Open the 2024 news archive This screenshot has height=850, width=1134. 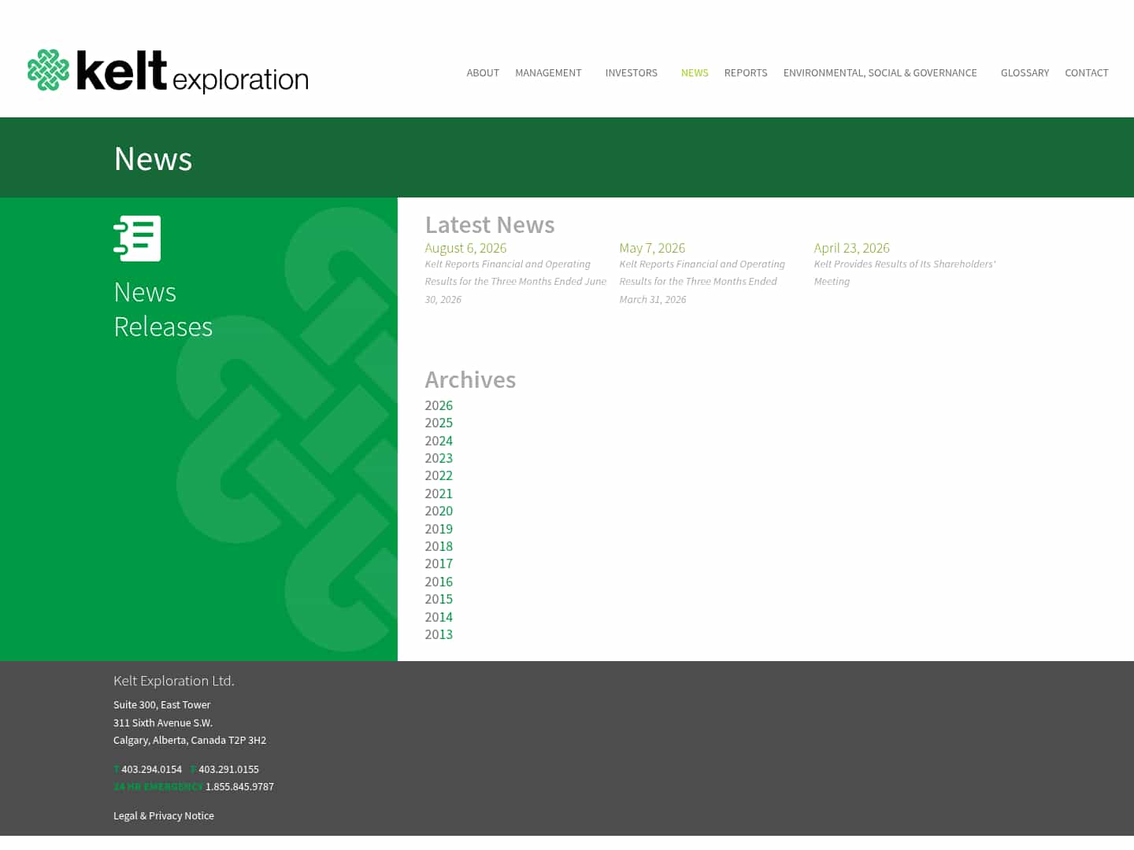[x=439, y=441]
